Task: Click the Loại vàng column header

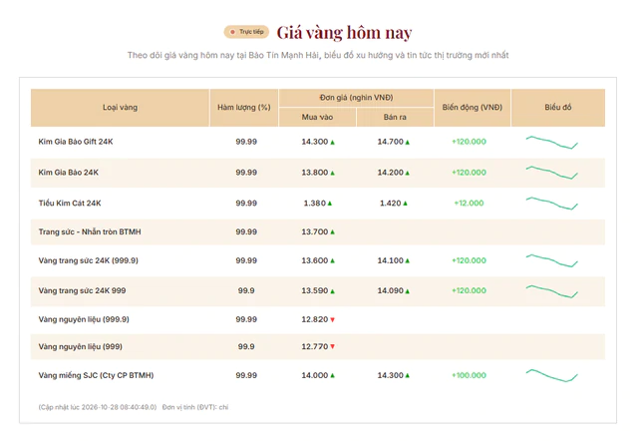Action: point(120,108)
